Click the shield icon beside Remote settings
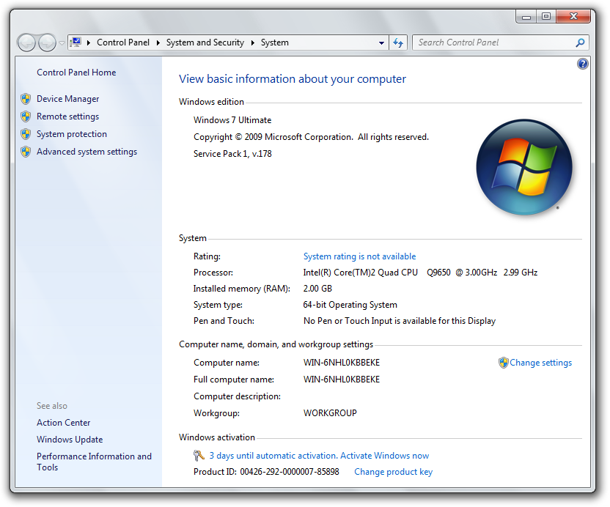The height and width of the screenshot is (507, 610). pos(26,116)
